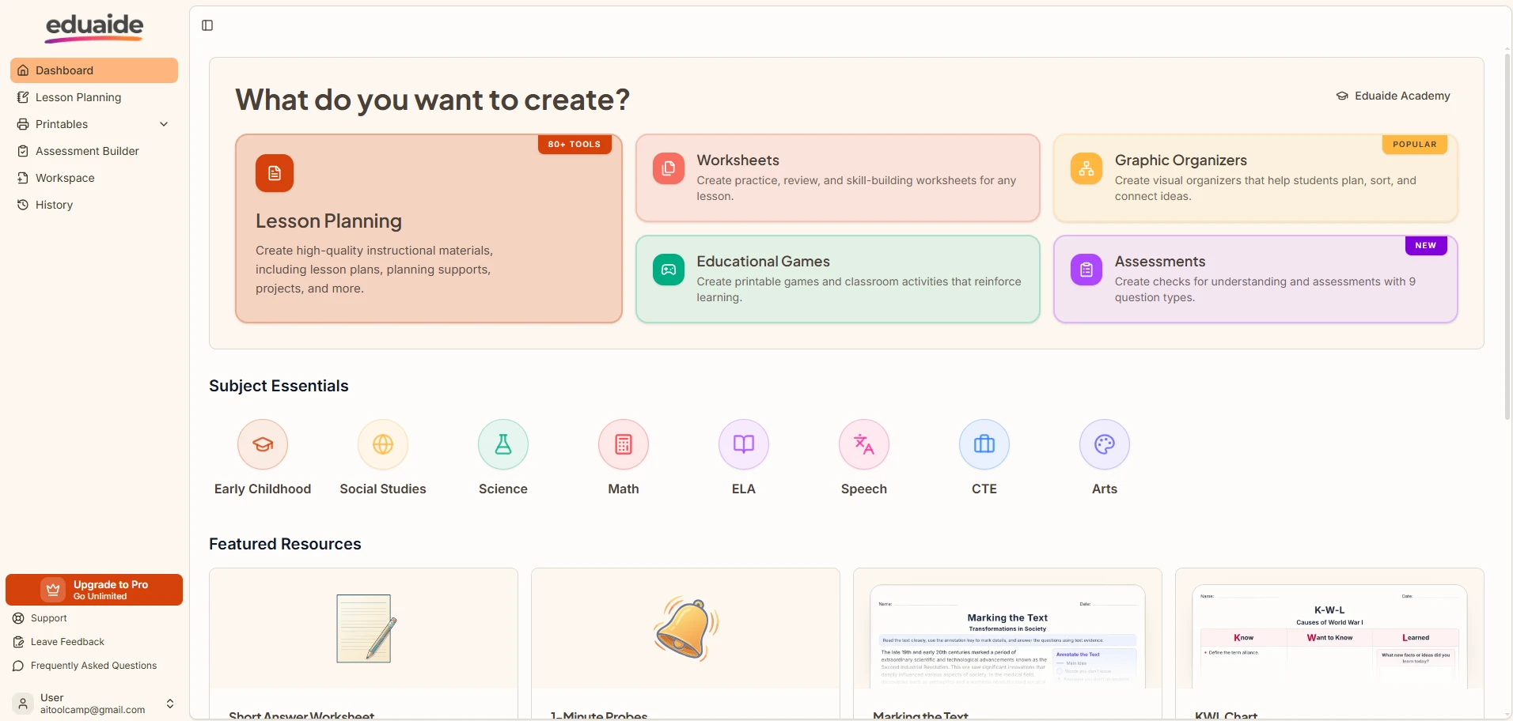The width and height of the screenshot is (1513, 721).
Task: Select the Math calculator icon
Action: point(624,444)
